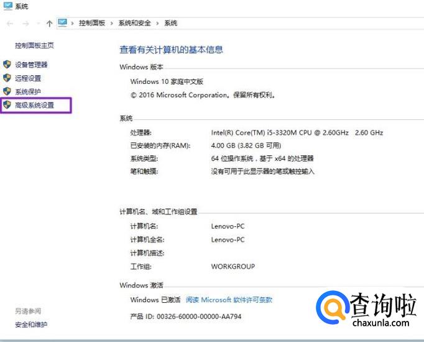Viewport: 424px width, 342px height.
Task: Click the 计算机名、域和工作组设置 section header
Action: 159,211
